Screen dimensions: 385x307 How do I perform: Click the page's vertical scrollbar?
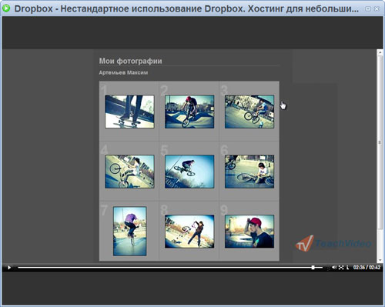(380, 156)
